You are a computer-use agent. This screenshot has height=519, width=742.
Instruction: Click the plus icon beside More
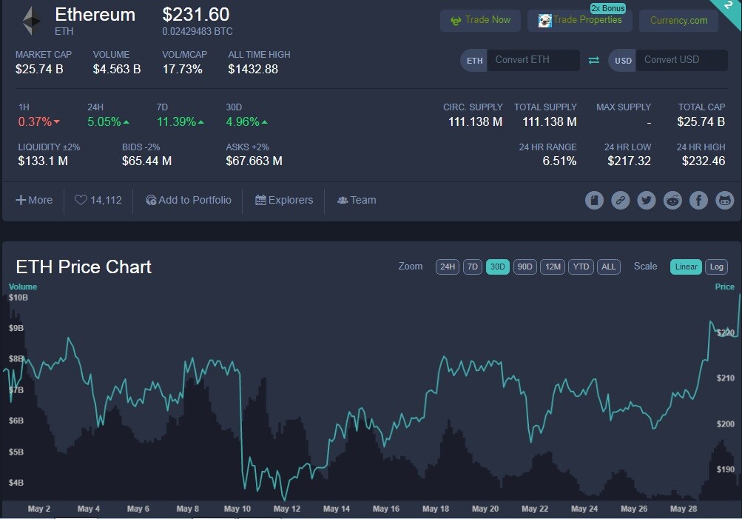(21, 201)
